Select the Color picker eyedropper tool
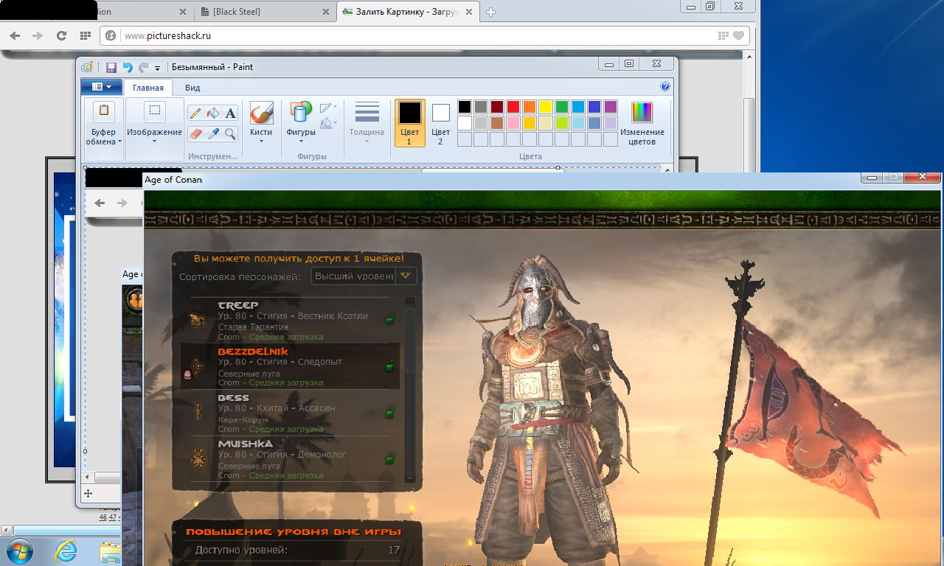This screenshot has height=566, width=944. pyautogui.click(x=213, y=133)
